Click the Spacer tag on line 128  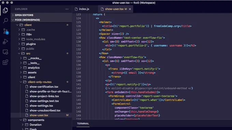point(105,34)
